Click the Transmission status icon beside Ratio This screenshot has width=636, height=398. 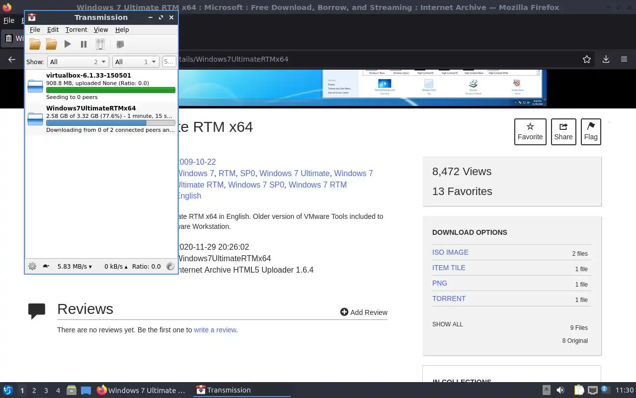pos(170,266)
